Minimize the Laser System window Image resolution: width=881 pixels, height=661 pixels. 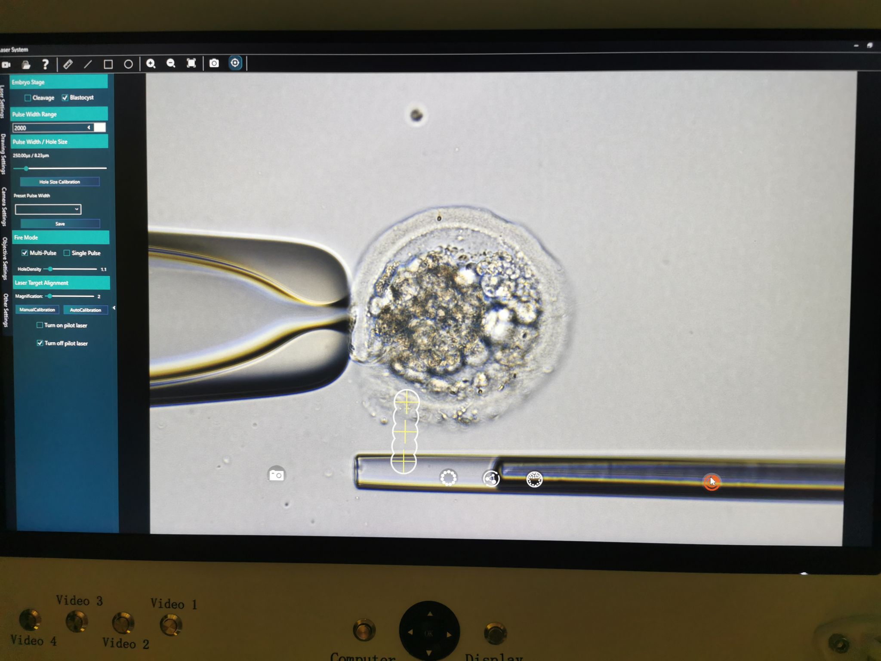coord(856,45)
